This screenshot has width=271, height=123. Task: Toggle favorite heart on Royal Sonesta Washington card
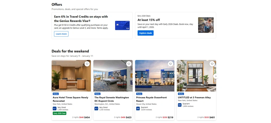(x=129, y=64)
